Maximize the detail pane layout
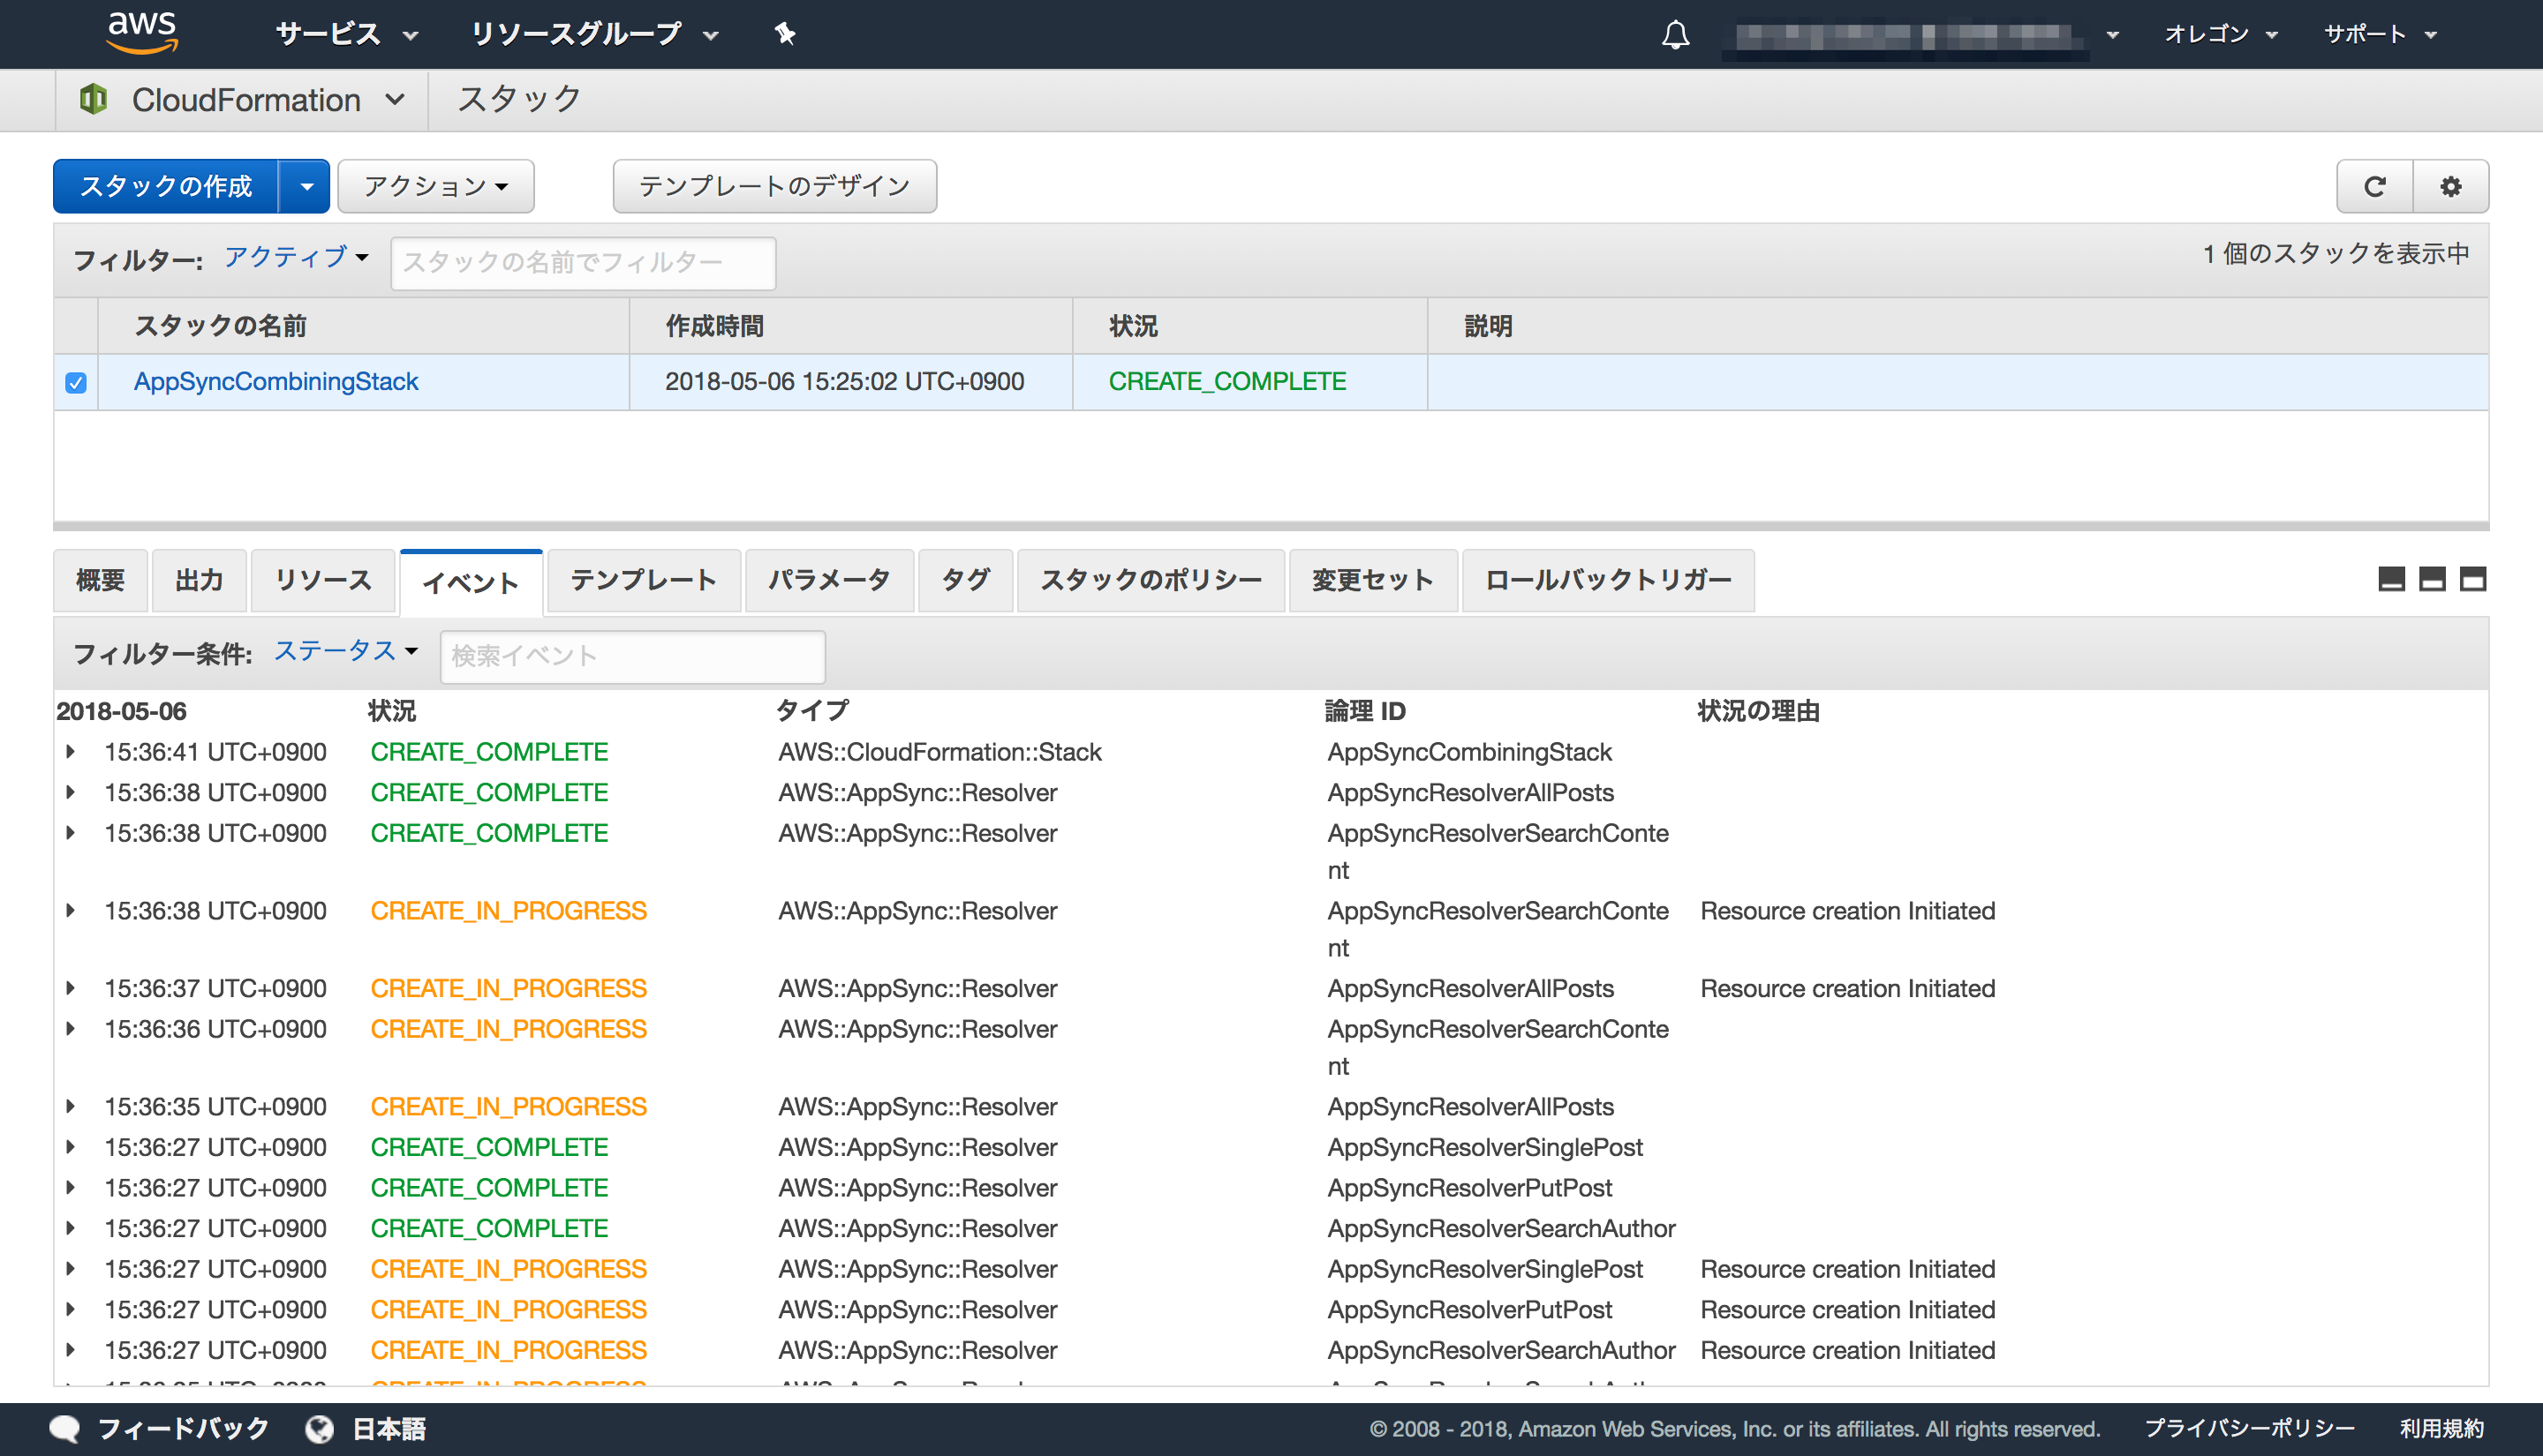2543x1456 pixels. coord(2473,579)
